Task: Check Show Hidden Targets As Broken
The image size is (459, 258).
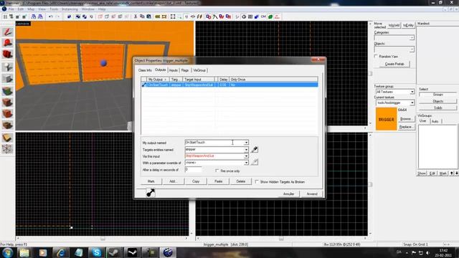Action: (257, 181)
